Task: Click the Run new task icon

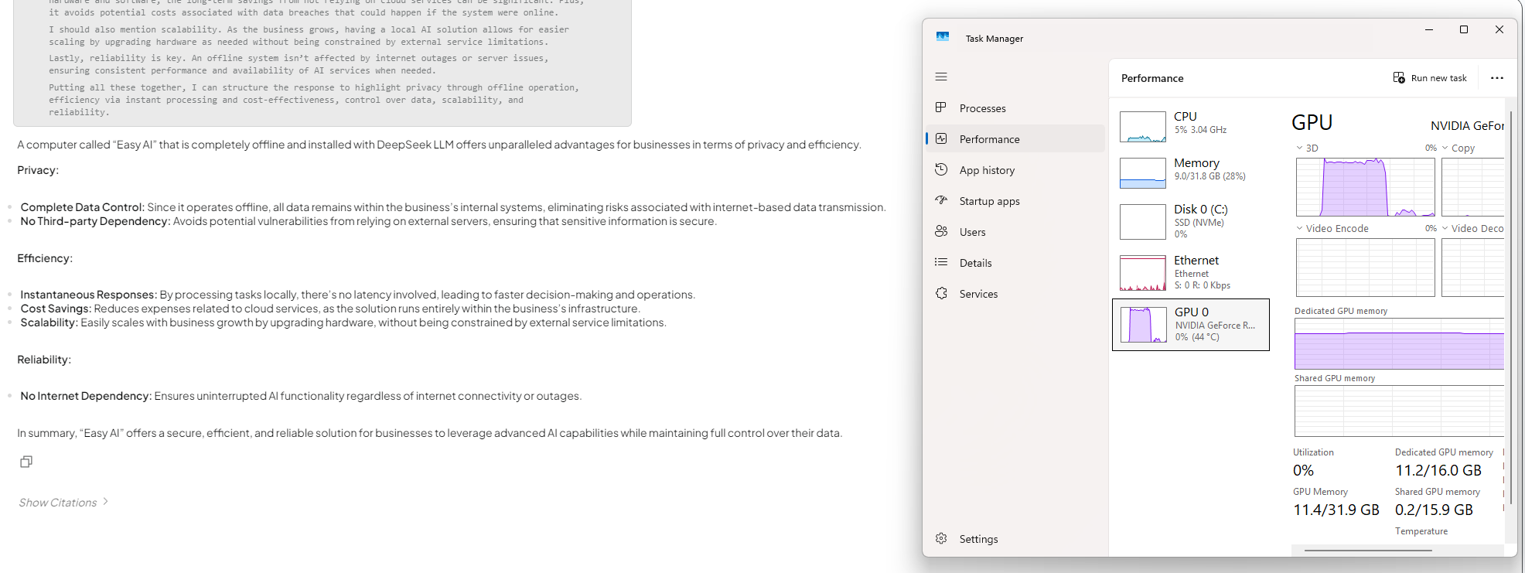Action: point(1399,77)
